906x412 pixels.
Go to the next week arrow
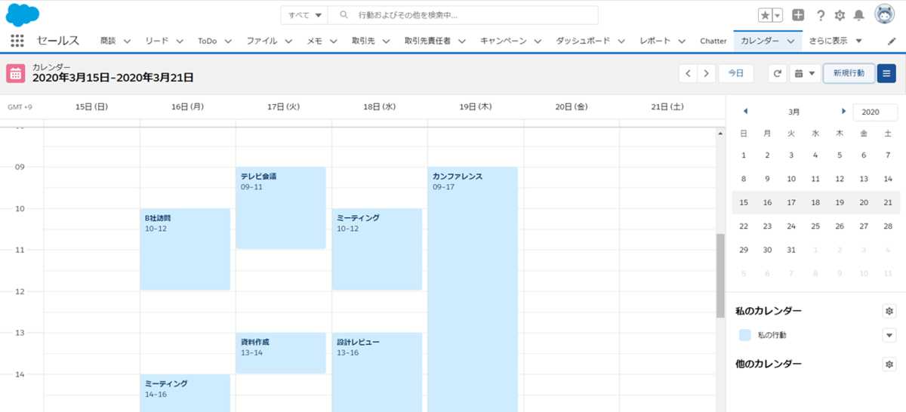click(706, 73)
